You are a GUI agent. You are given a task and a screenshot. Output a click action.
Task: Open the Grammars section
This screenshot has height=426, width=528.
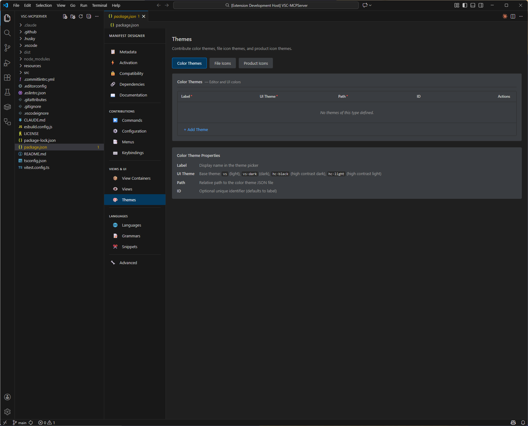coord(135,236)
